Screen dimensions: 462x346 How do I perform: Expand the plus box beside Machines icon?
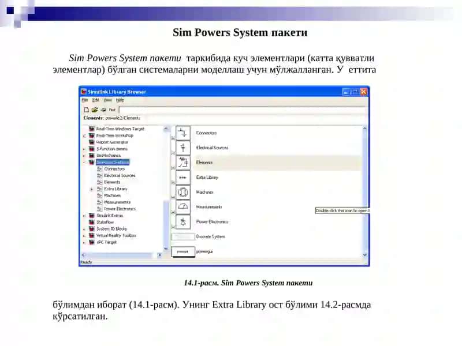[173, 197]
